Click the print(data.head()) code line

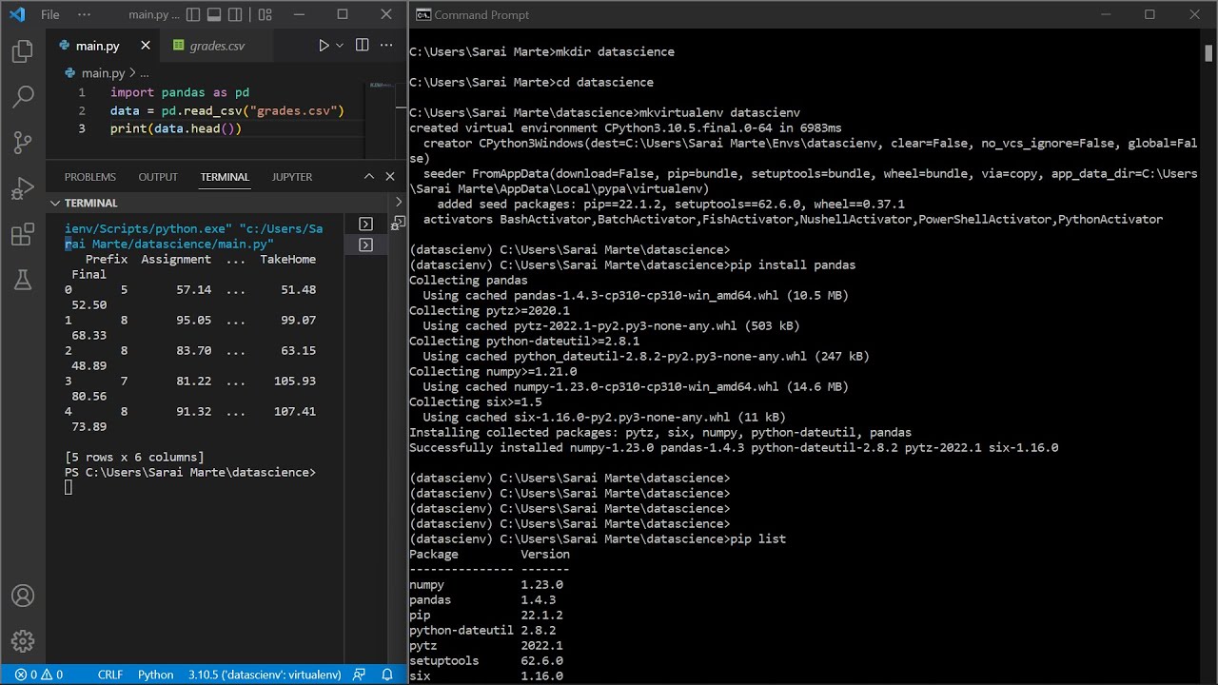coord(176,128)
